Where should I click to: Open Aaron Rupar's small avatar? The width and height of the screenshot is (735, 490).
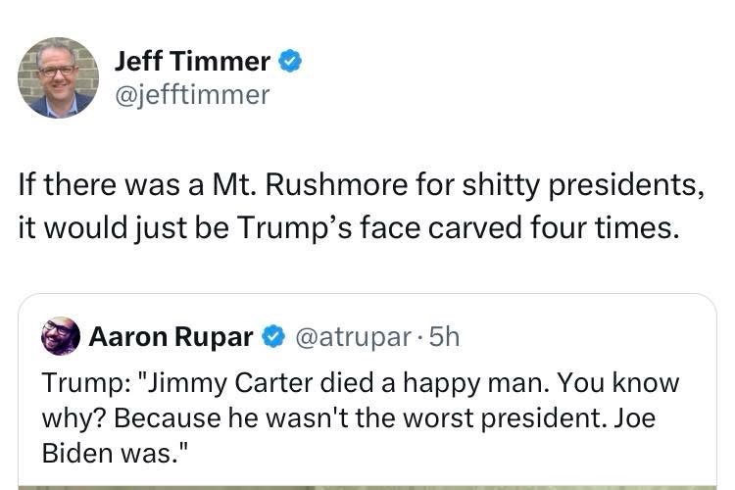click(x=61, y=337)
